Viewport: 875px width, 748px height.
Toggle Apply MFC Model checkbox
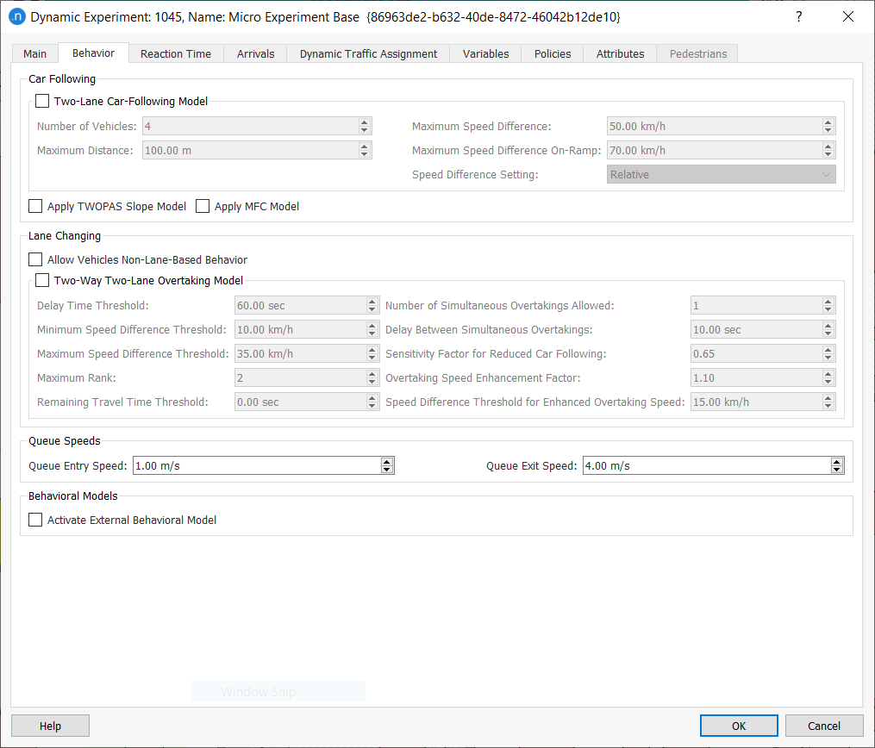tap(203, 206)
